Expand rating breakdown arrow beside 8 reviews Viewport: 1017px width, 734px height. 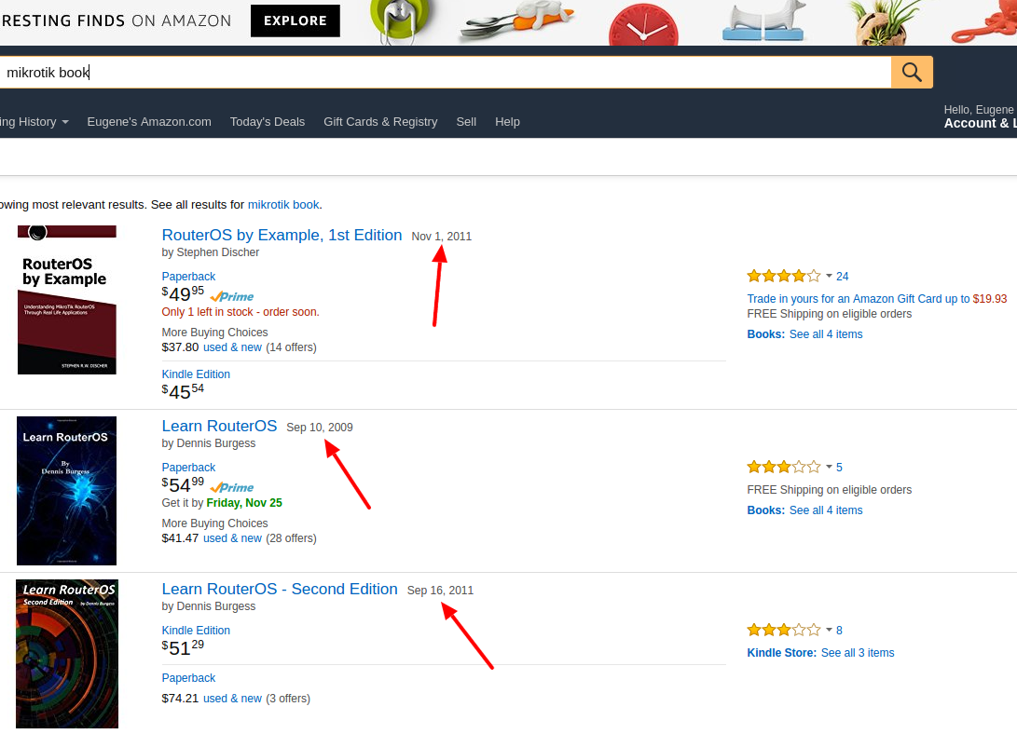(829, 630)
